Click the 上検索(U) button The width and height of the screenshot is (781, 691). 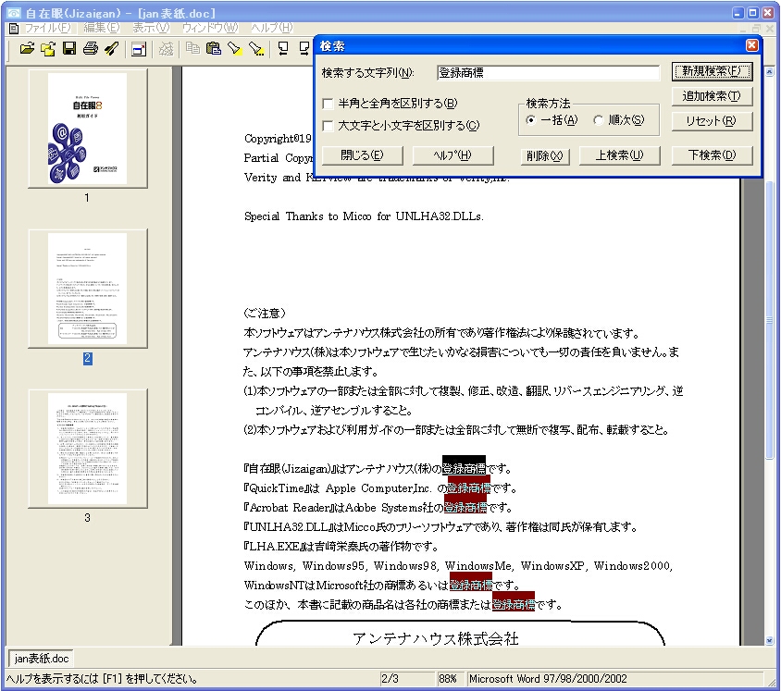(619, 155)
